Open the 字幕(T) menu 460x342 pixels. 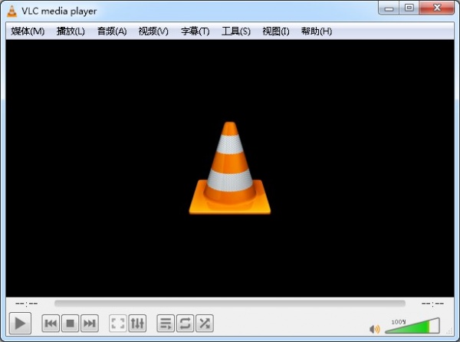pyautogui.click(x=195, y=31)
